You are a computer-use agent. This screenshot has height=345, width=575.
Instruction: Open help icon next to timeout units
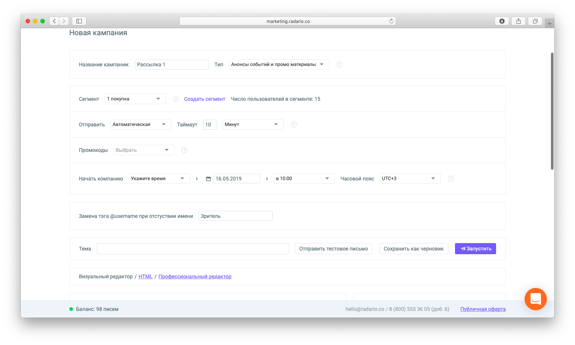(294, 125)
